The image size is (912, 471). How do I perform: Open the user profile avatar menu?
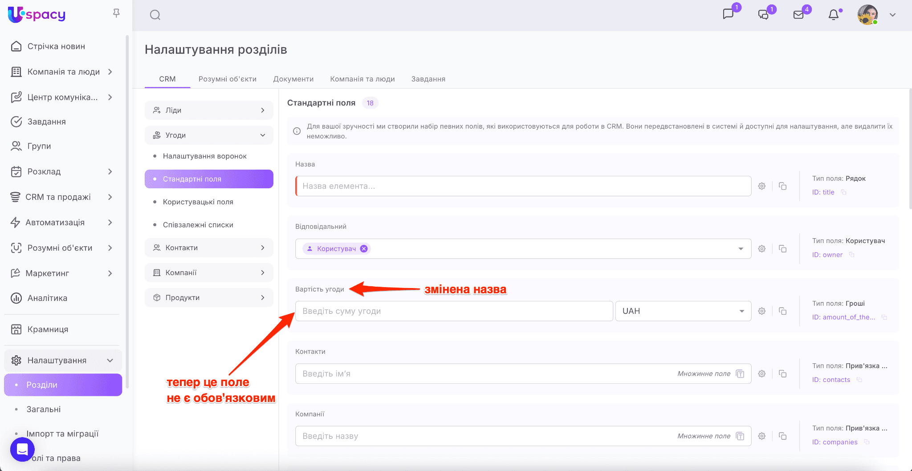tap(867, 15)
